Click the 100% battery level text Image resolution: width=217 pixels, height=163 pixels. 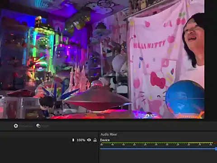[x=81, y=140]
